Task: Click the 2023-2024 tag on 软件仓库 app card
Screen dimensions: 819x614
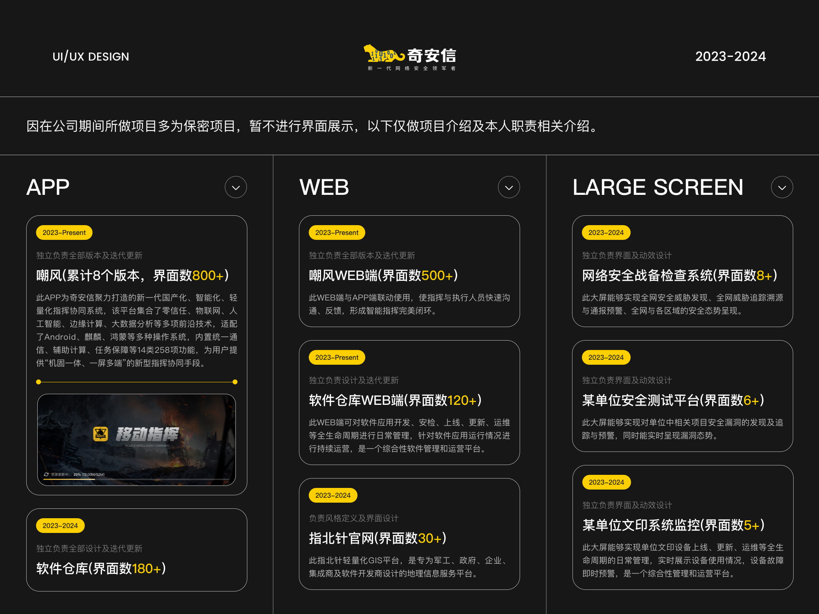Action: click(x=60, y=526)
